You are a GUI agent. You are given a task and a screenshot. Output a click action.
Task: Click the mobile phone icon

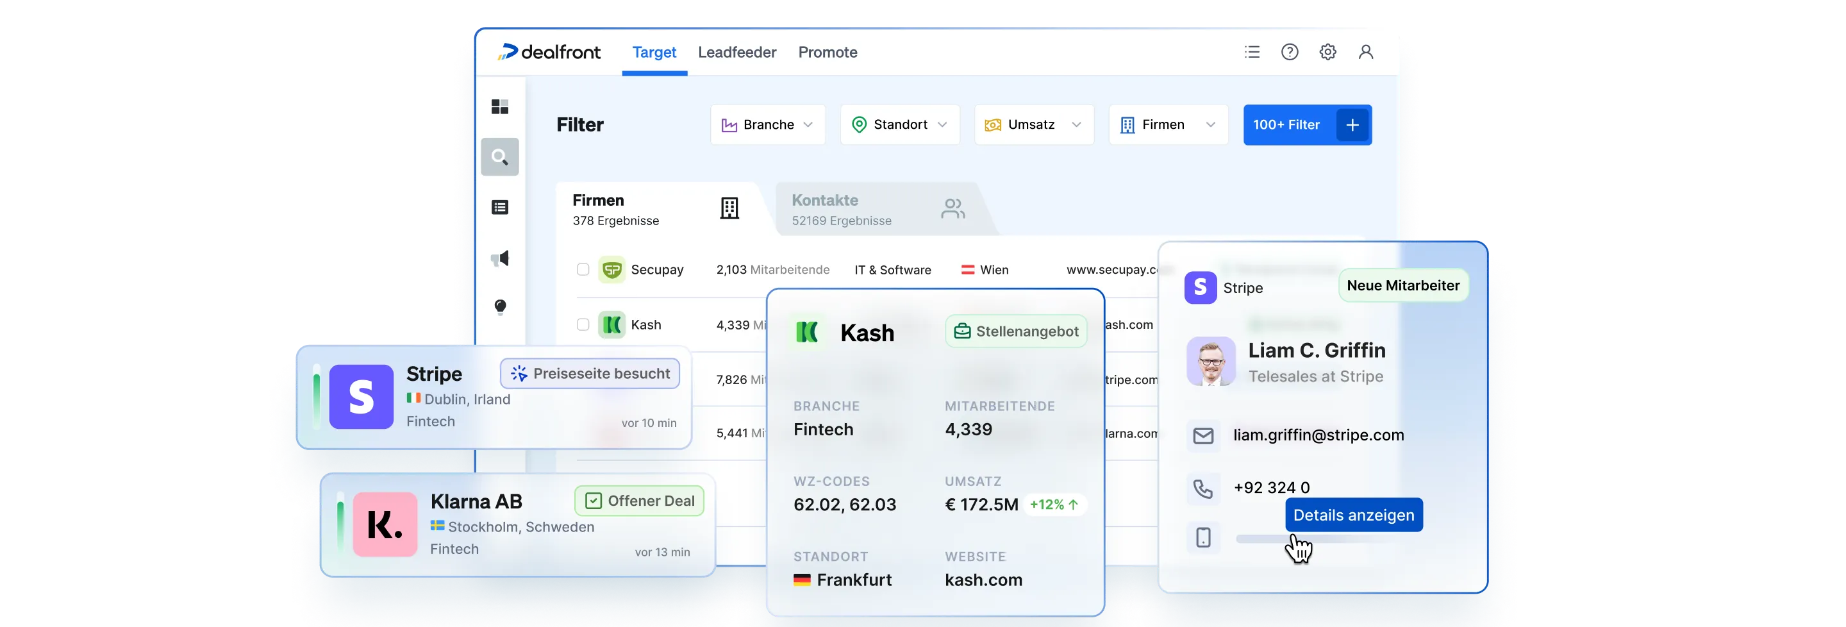[1203, 537]
